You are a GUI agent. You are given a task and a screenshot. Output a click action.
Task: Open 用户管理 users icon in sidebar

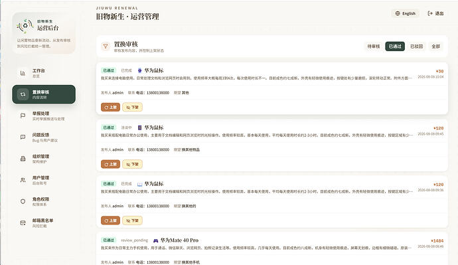pos(23,180)
